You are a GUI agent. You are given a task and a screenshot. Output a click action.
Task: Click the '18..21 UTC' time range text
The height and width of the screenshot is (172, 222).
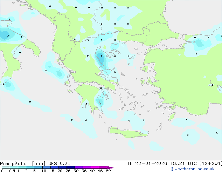pyautogui.click(x=185, y=164)
